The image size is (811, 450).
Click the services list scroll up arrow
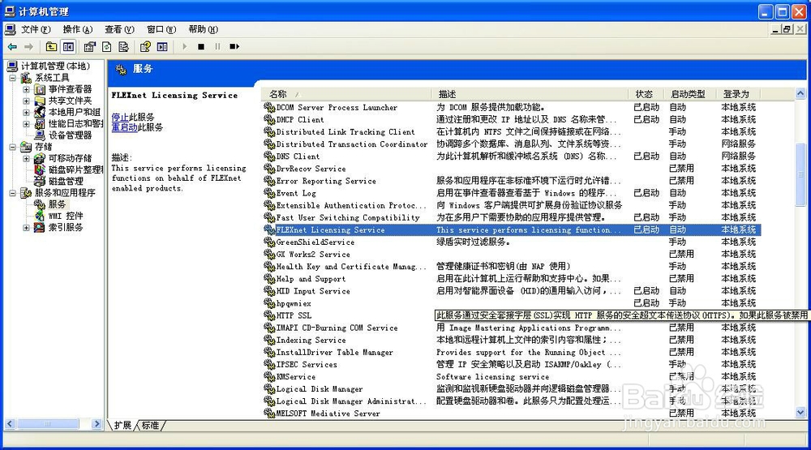[800, 93]
